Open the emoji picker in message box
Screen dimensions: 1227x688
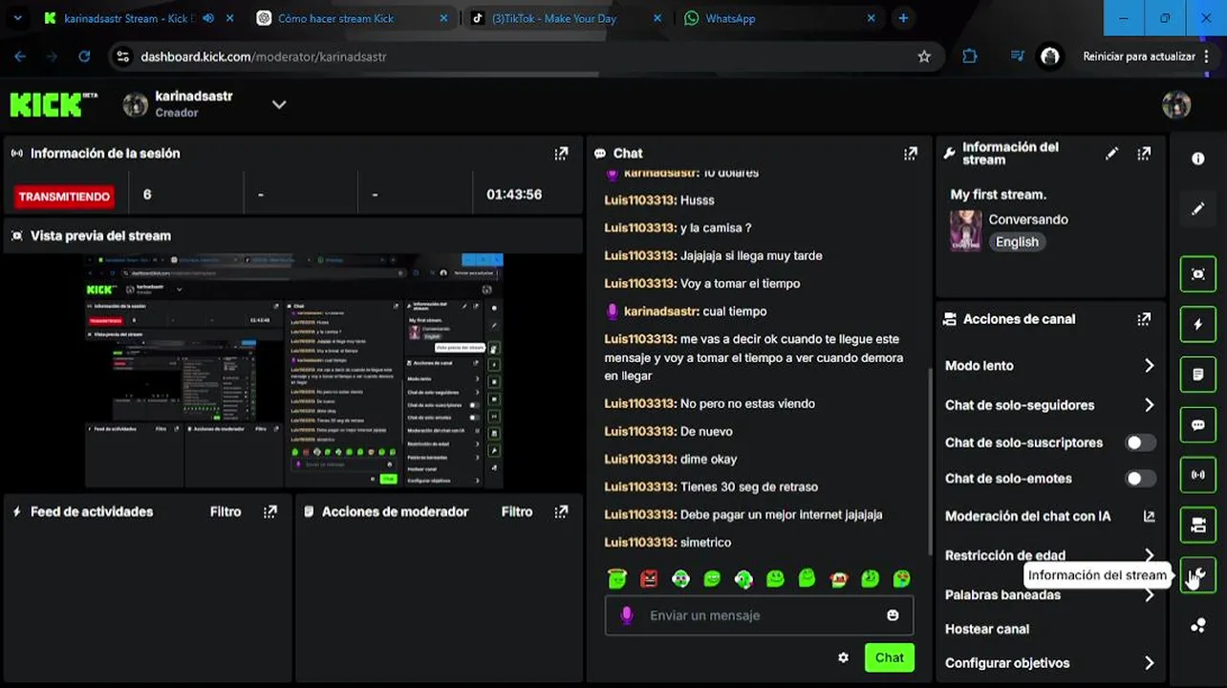[x=893, y=615]
